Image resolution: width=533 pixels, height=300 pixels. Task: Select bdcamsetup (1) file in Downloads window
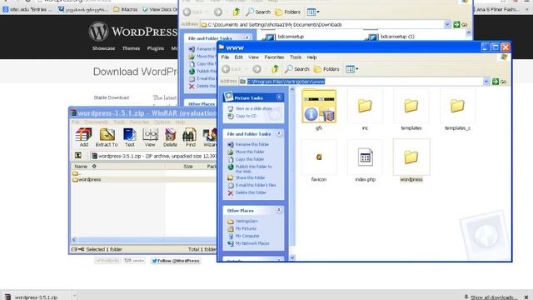click(391, 37)
